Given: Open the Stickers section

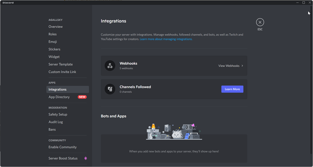Looking at the screenshot, I should click(x=54, y=49).
